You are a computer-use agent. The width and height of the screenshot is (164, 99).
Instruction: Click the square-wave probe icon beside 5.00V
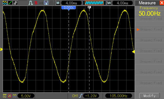[15, 96]
